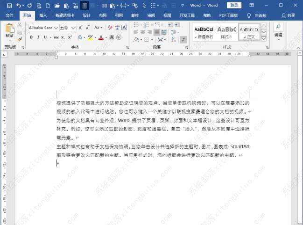The height and width of the screenshot is (225, 303).
Task: Save the document with the floppy disk icon
Action: click(9, 6)
